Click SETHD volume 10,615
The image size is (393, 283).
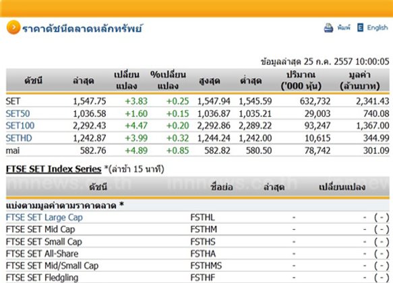tap(318, 138)
